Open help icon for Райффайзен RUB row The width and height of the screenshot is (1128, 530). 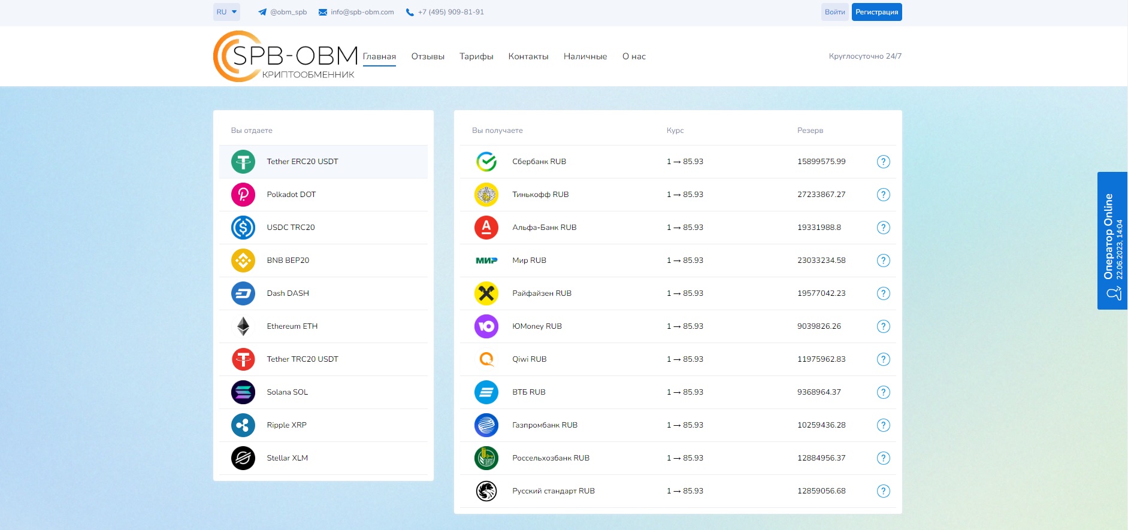coord(883,293)
